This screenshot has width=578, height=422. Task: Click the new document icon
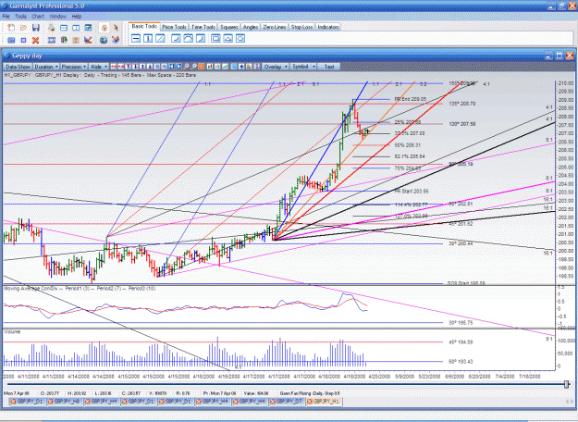[11, 28]
